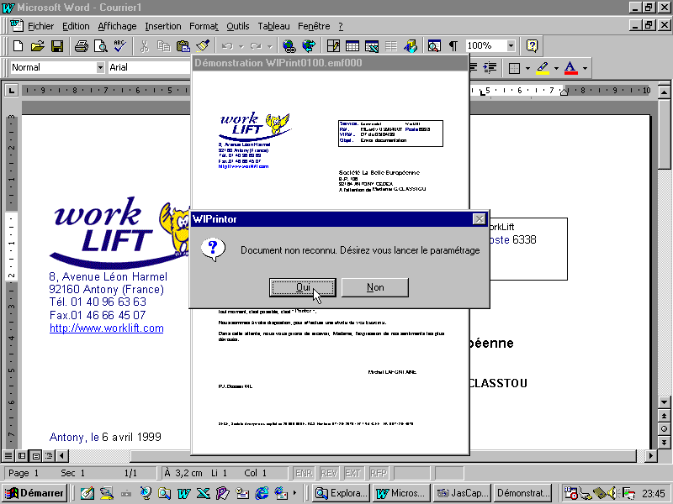Paste from clipboard using the toolbar icon

[x=183, y=45]
